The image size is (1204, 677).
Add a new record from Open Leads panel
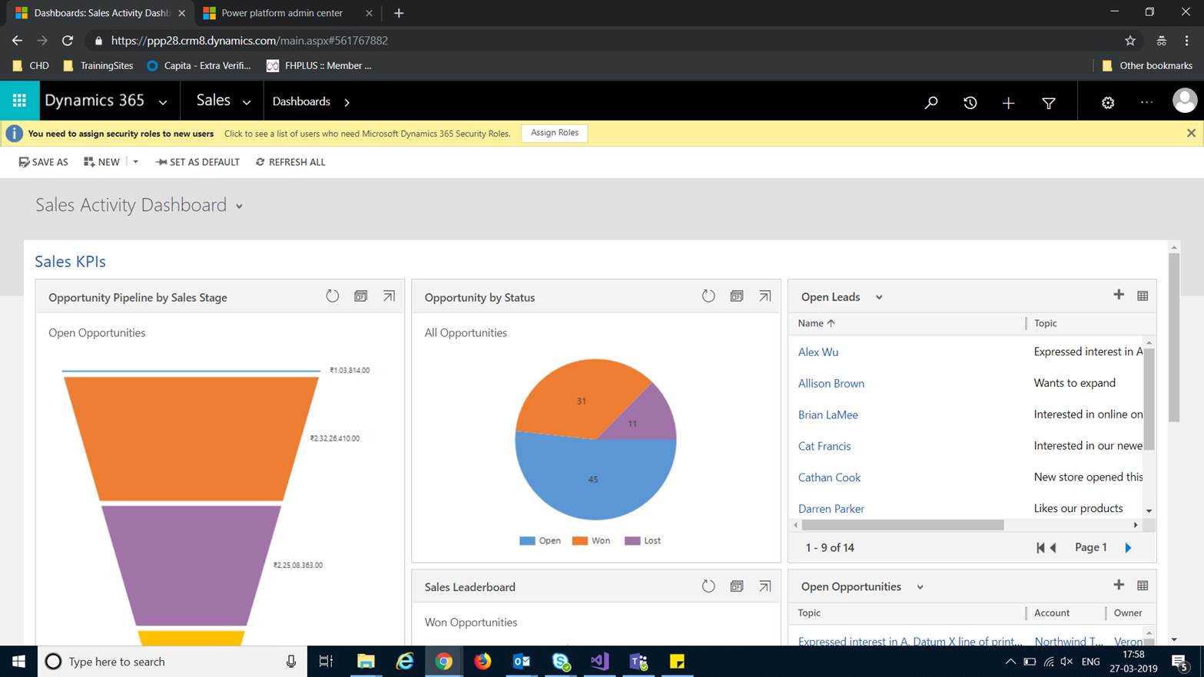pos(1119,295)
